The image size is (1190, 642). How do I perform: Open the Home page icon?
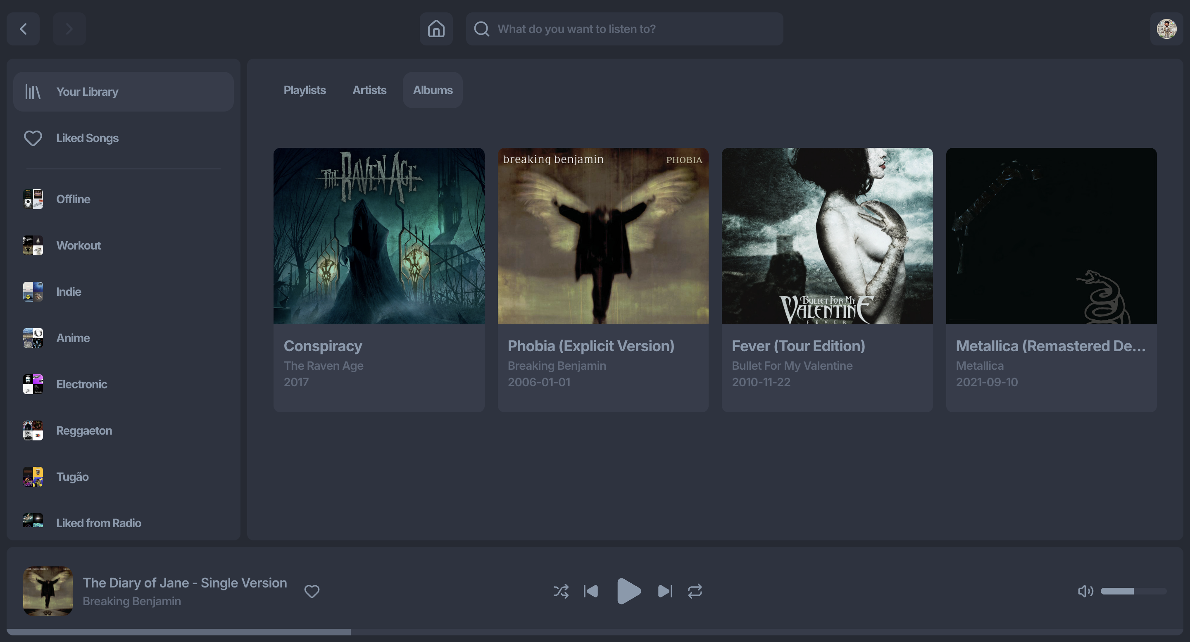436,29
